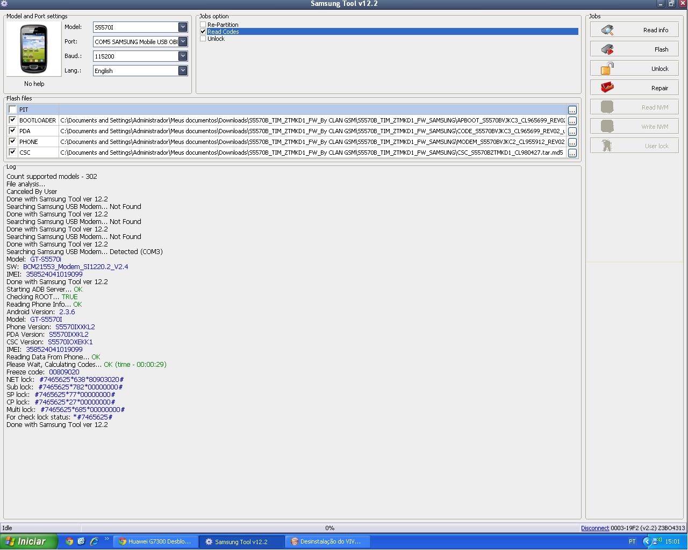Enable the Re-Partition option
This screenshot has height=550, width=688.
pos(203,25)
